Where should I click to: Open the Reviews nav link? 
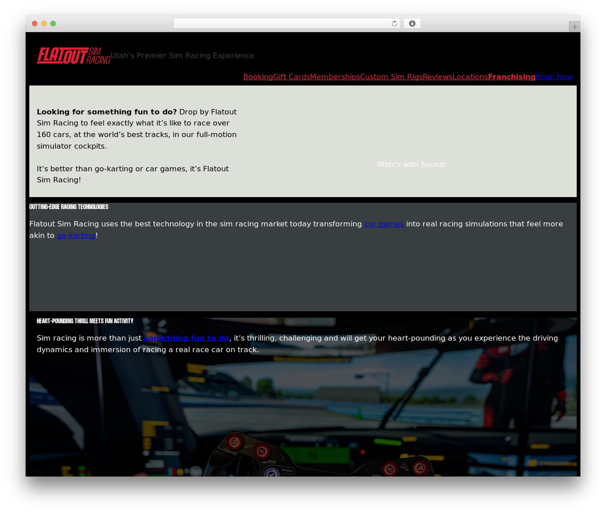coord(437,77)
